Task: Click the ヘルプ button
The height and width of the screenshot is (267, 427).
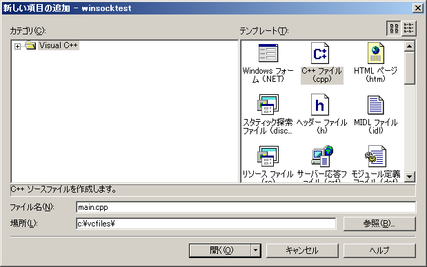Action: tap(379, 250)
